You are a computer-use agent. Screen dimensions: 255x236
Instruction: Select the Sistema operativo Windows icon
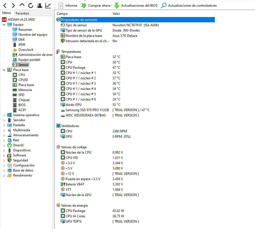[9, 115]
